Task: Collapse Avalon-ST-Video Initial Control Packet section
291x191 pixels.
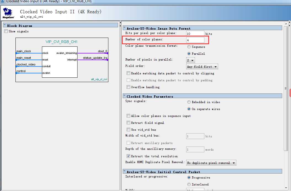Action: click(x=124, y=171)
